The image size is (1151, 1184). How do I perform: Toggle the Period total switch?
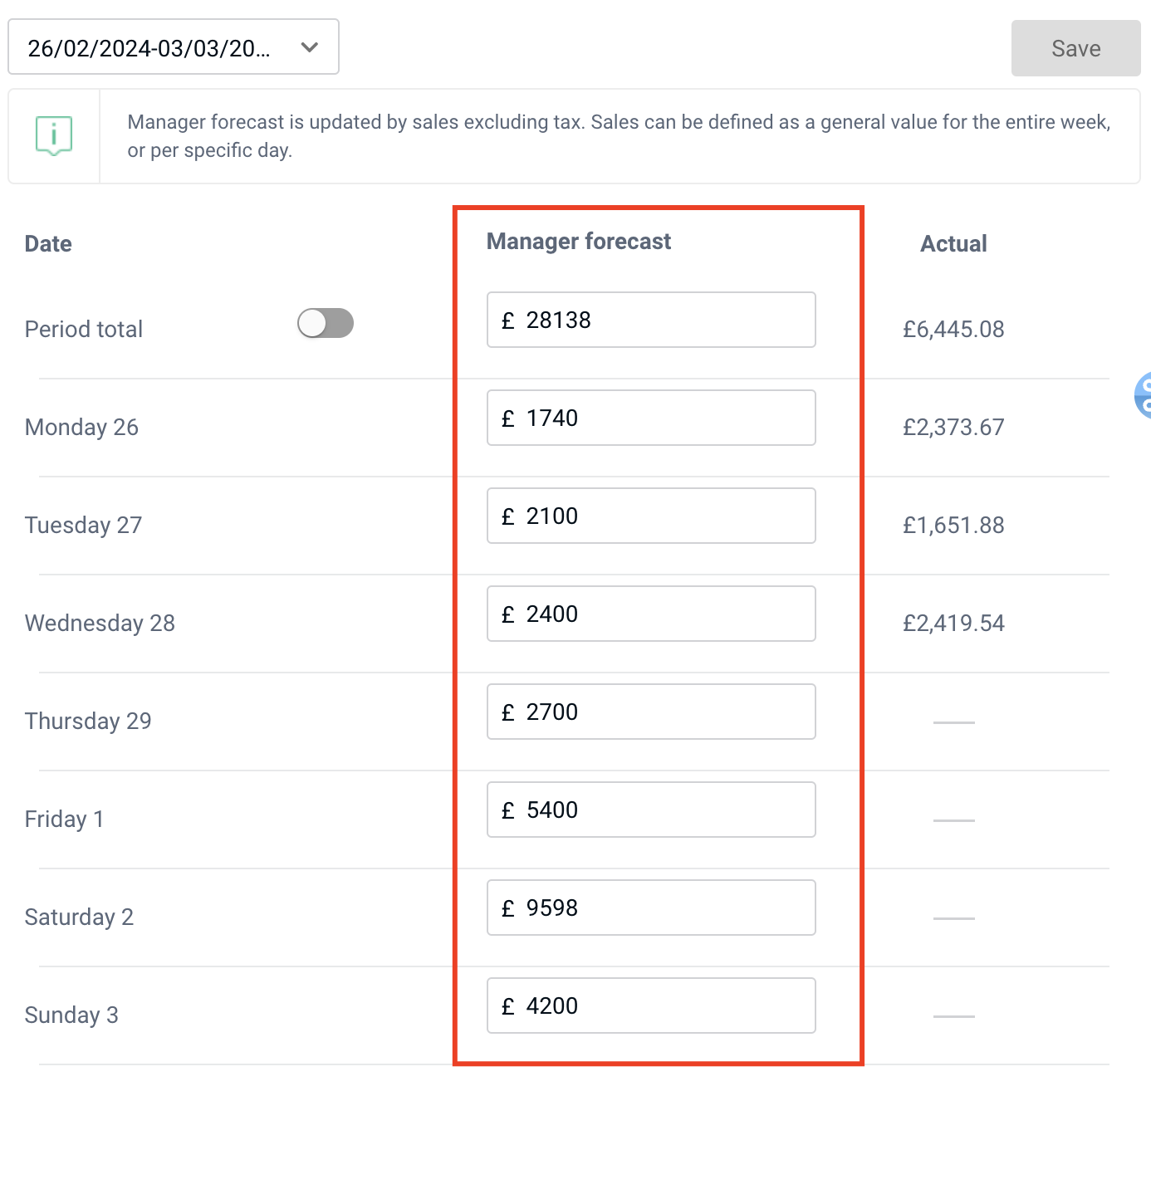point(326,323)
